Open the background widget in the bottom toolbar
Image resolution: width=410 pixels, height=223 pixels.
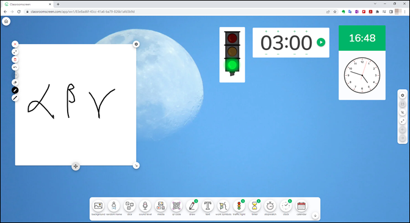click(x=98, y=206)
